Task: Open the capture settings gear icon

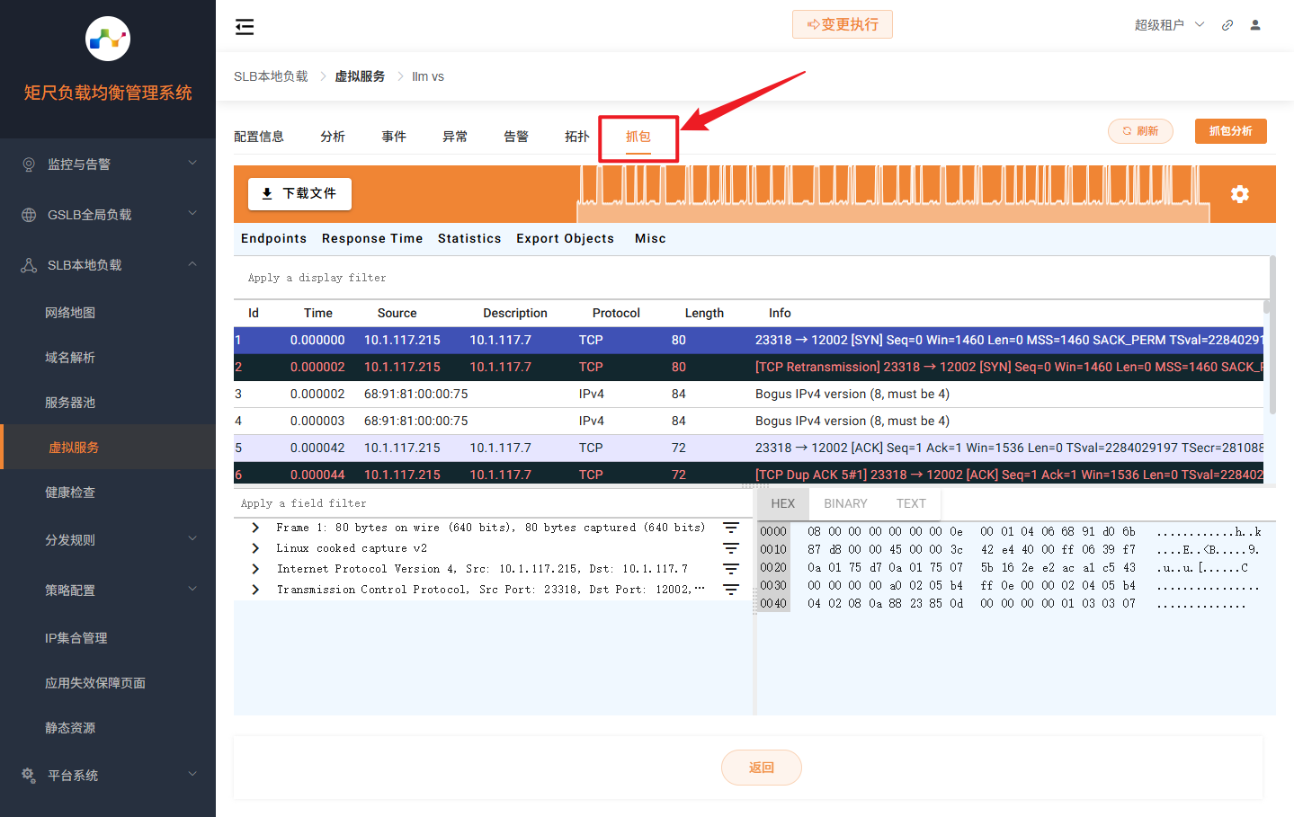Action: pos(1239,194)
